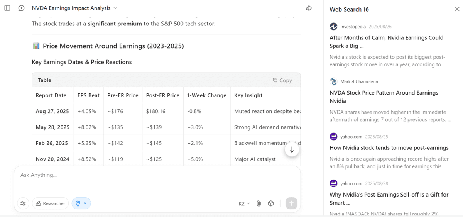Toggle the Researcher mode
463x217 pixels.
[x=50, y=203]
